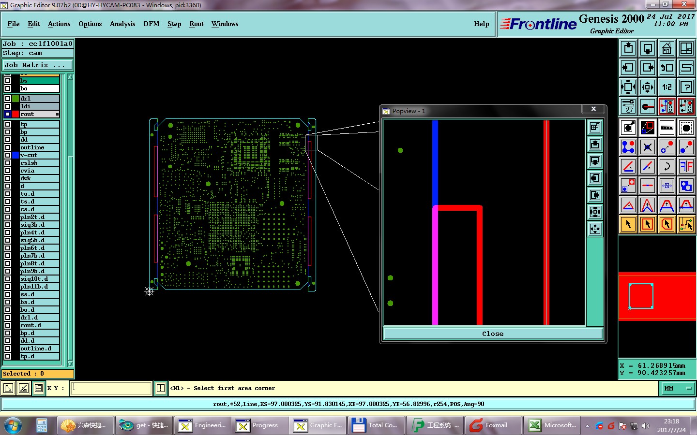
Task: Click the zoom in icon
Action: pyautogui.click(x=628, y=87)
